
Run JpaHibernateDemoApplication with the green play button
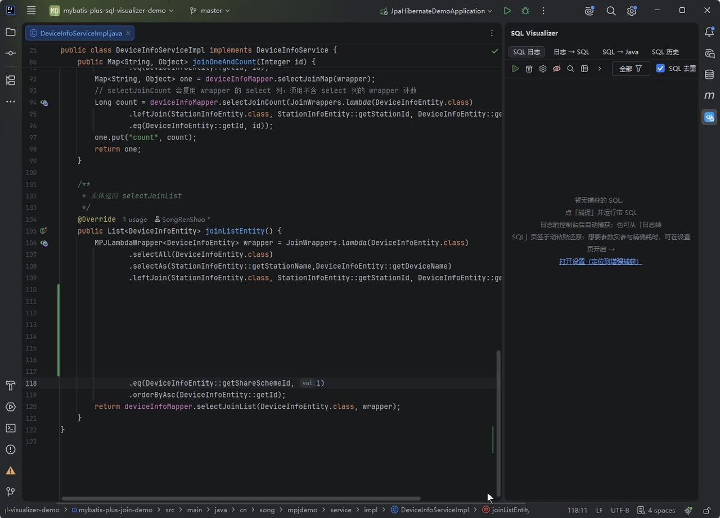pyautogui.click(x=507, y=11)
